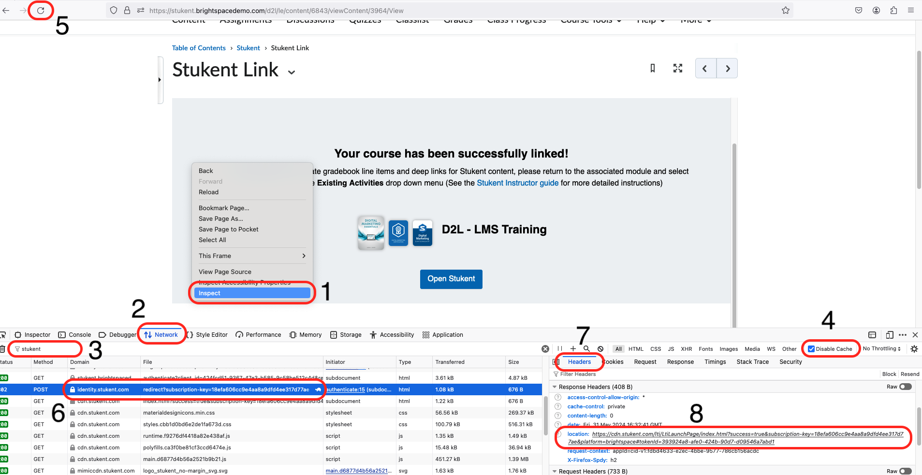This screenshot has width=922, height=475.
Task: Click the tracking protection shield icon
Action: pos(114,10)
